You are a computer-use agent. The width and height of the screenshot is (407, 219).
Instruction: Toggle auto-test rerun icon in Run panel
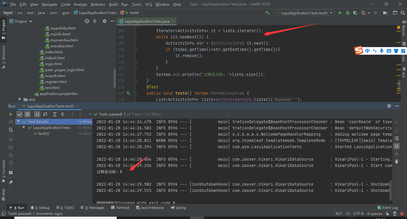point(11,129)
